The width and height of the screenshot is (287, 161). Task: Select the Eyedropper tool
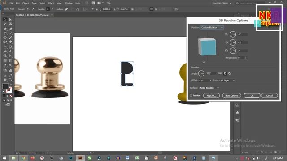click(x=5, y=65)
